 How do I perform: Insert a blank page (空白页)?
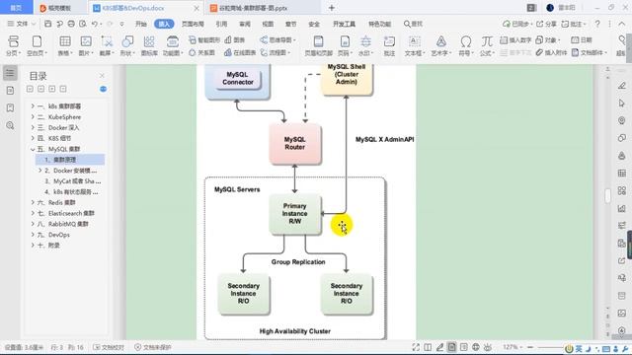pyautogui.click(x=38, y=45)
